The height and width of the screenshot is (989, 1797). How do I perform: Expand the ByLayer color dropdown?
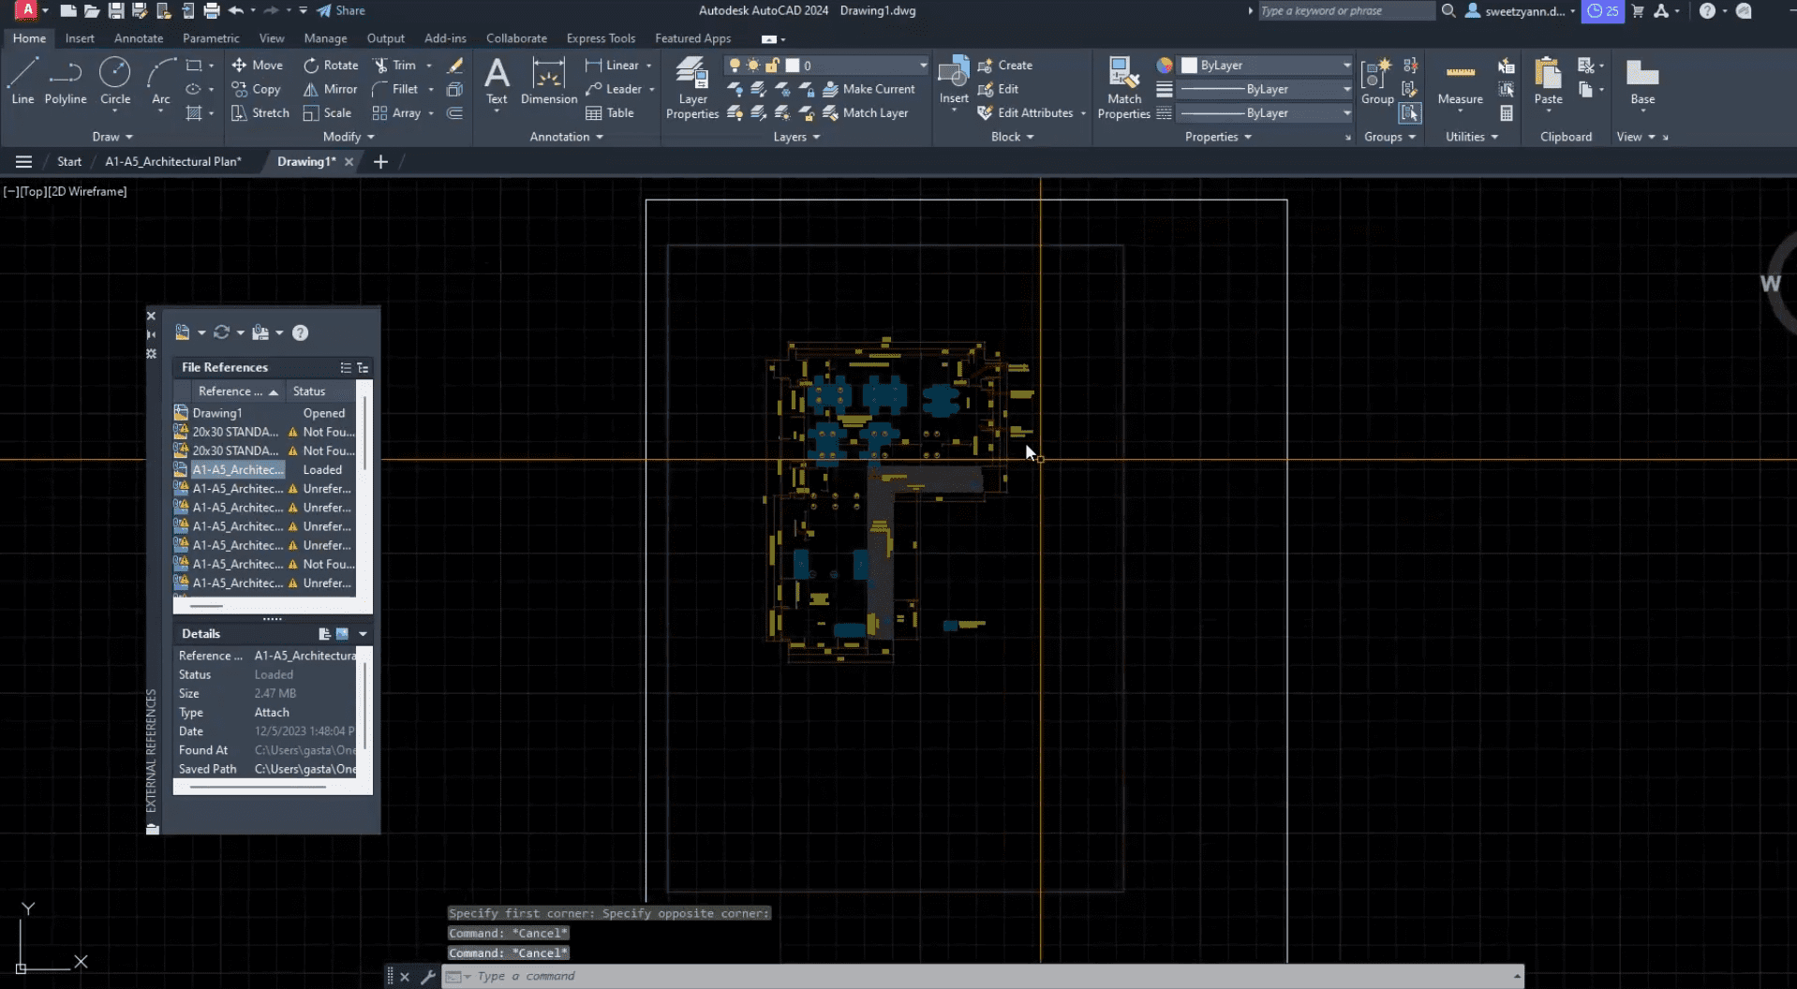pos(1345,65)
